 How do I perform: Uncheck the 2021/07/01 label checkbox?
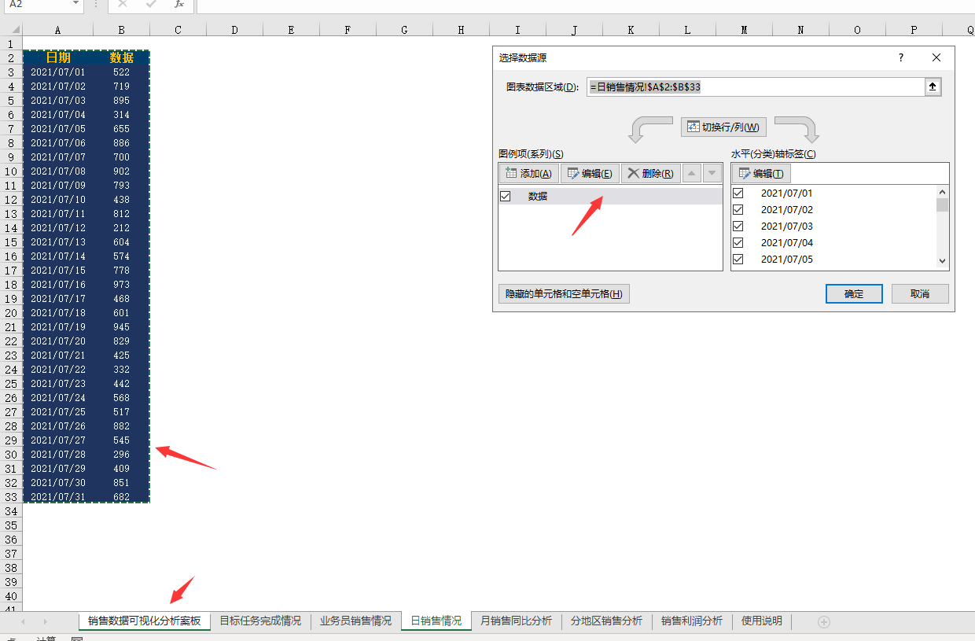[x=738, y=193]
